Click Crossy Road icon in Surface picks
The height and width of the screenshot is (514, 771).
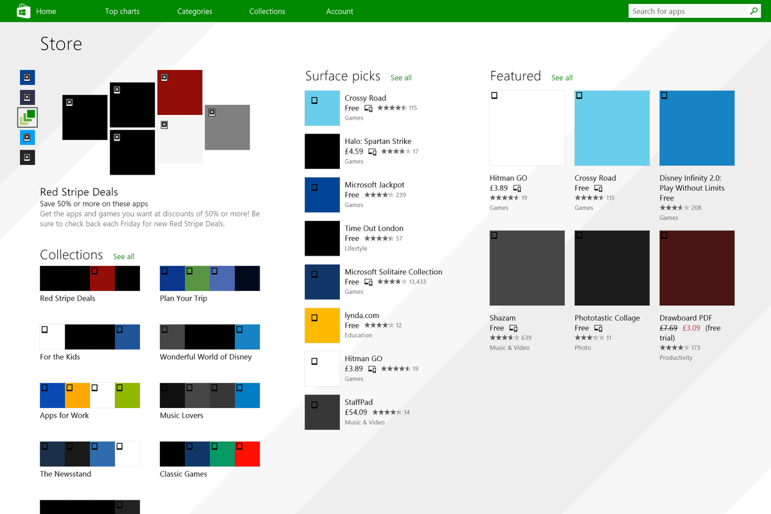pos(322,108)
